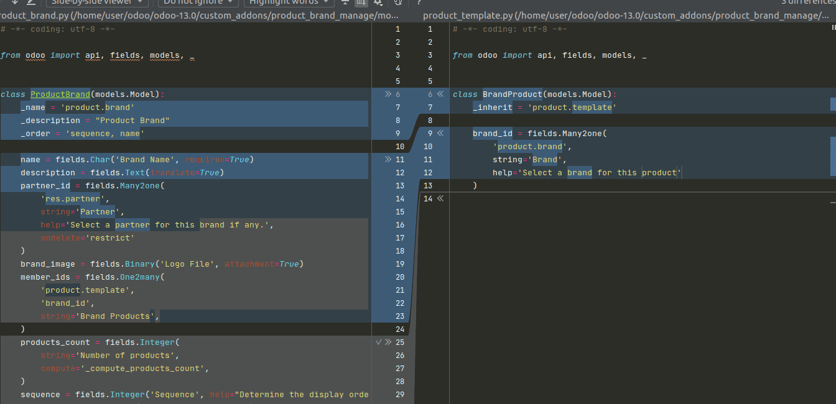Click left pane from odoo import line
Image resolution: width=836 pixels, height=404 pixels.
98,55
